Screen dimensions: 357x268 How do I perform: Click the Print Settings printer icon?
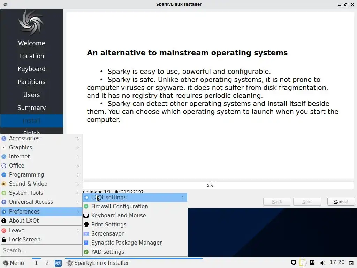tap(86, 225)
